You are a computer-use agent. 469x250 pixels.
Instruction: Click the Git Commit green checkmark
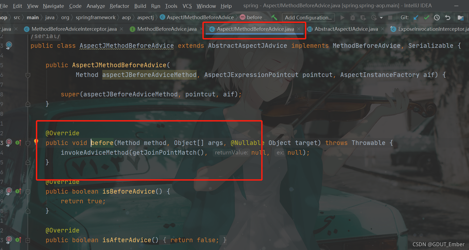(426, 18)
